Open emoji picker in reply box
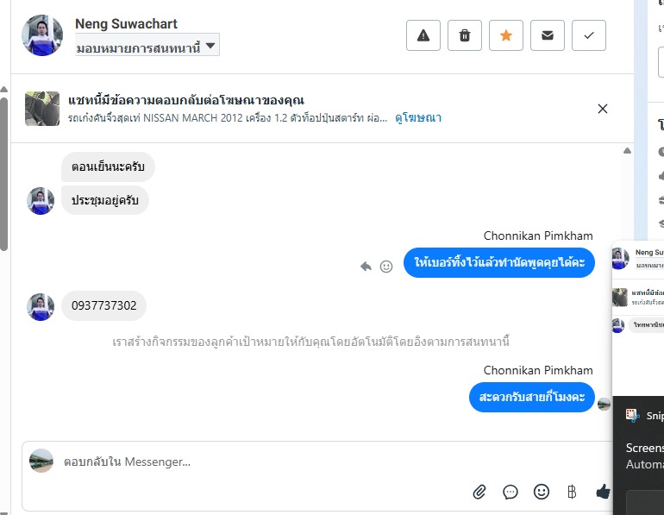Viewport: 664px width, 515px height. click(x=542, y=492)
